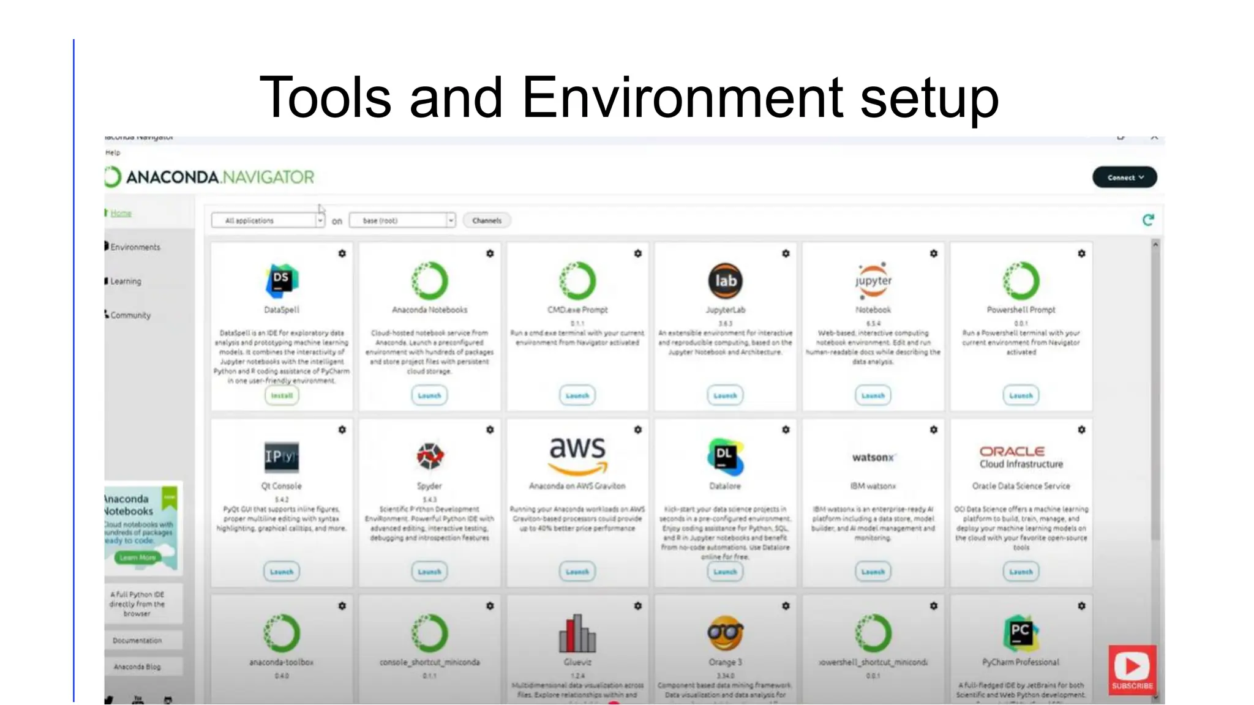Launch Jupyter Notebook
1254x705 pixels.
873,395
